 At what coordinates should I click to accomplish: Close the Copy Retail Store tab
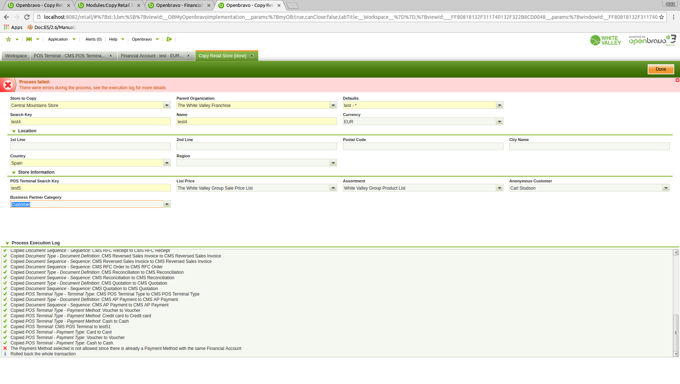[251, 56]
